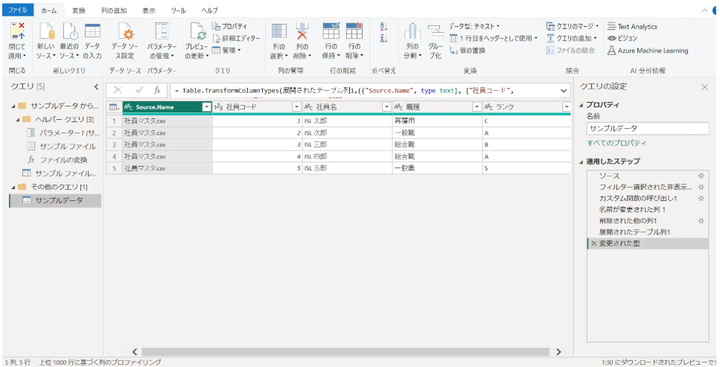Click the horizontal scrollbar under the grid
The width and height of the screenshot is (720, 367).
(345, 352)
